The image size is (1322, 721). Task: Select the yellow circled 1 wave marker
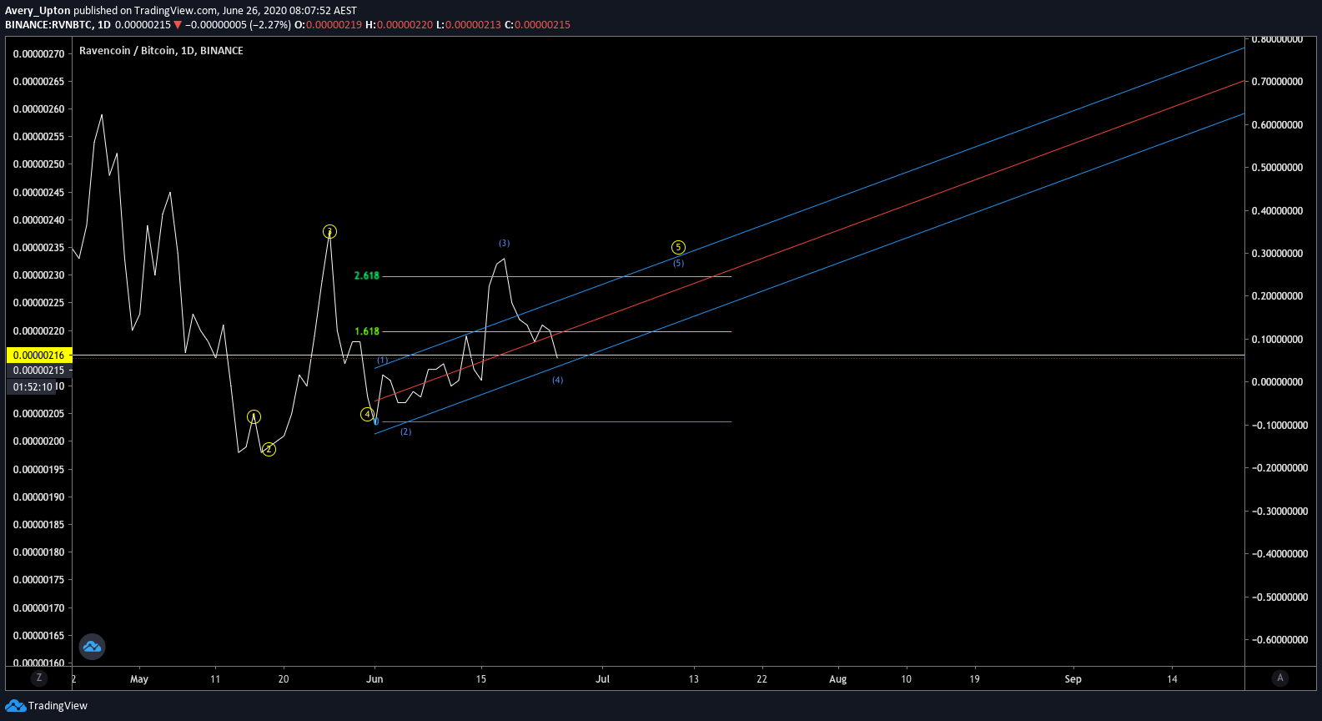tap(254, 416)
